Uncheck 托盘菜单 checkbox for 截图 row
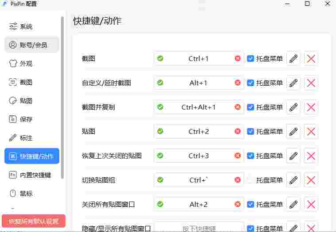This screenshot has height=232, width=336. point(251,58)
